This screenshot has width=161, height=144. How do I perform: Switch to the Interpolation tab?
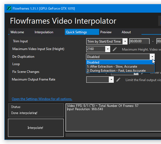(44, 32)
